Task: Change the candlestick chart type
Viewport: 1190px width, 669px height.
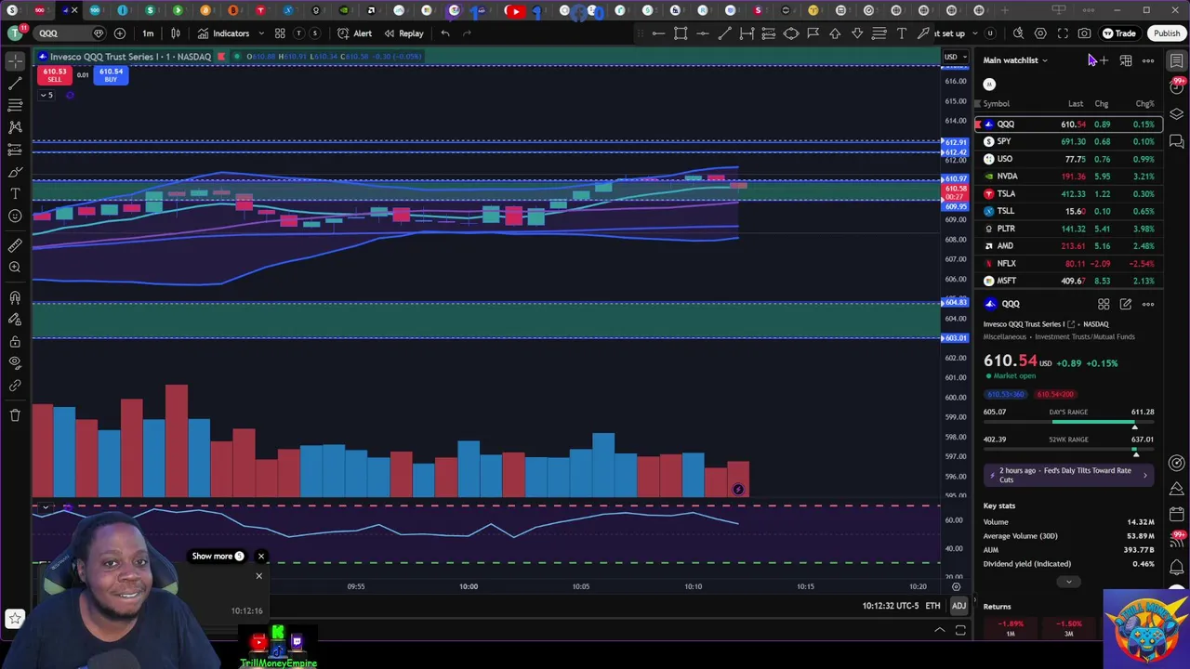Action: pyautogui.click(x=176, y=33)
